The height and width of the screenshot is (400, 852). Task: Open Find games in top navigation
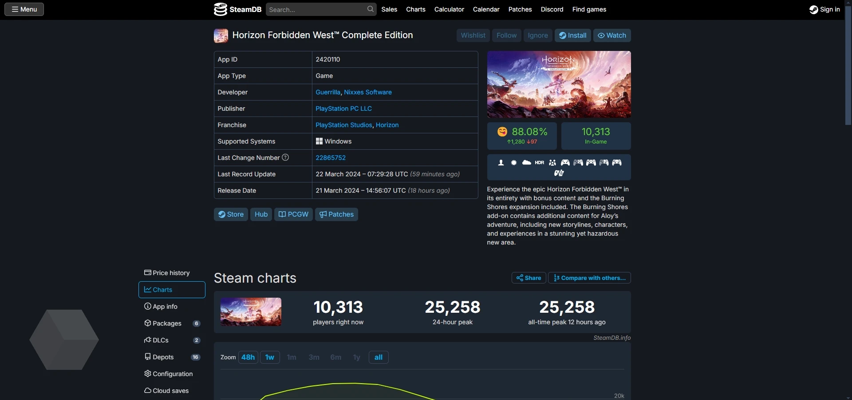pyautogui.click(x=589, y=9)
